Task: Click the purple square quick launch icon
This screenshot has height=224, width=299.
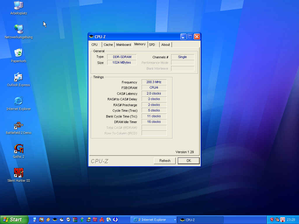Action: (x=95, y=220)
